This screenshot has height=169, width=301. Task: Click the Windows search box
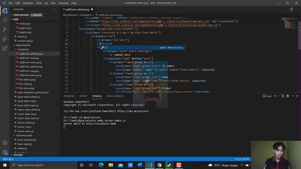pyautogui.click(x=43, y=165)
